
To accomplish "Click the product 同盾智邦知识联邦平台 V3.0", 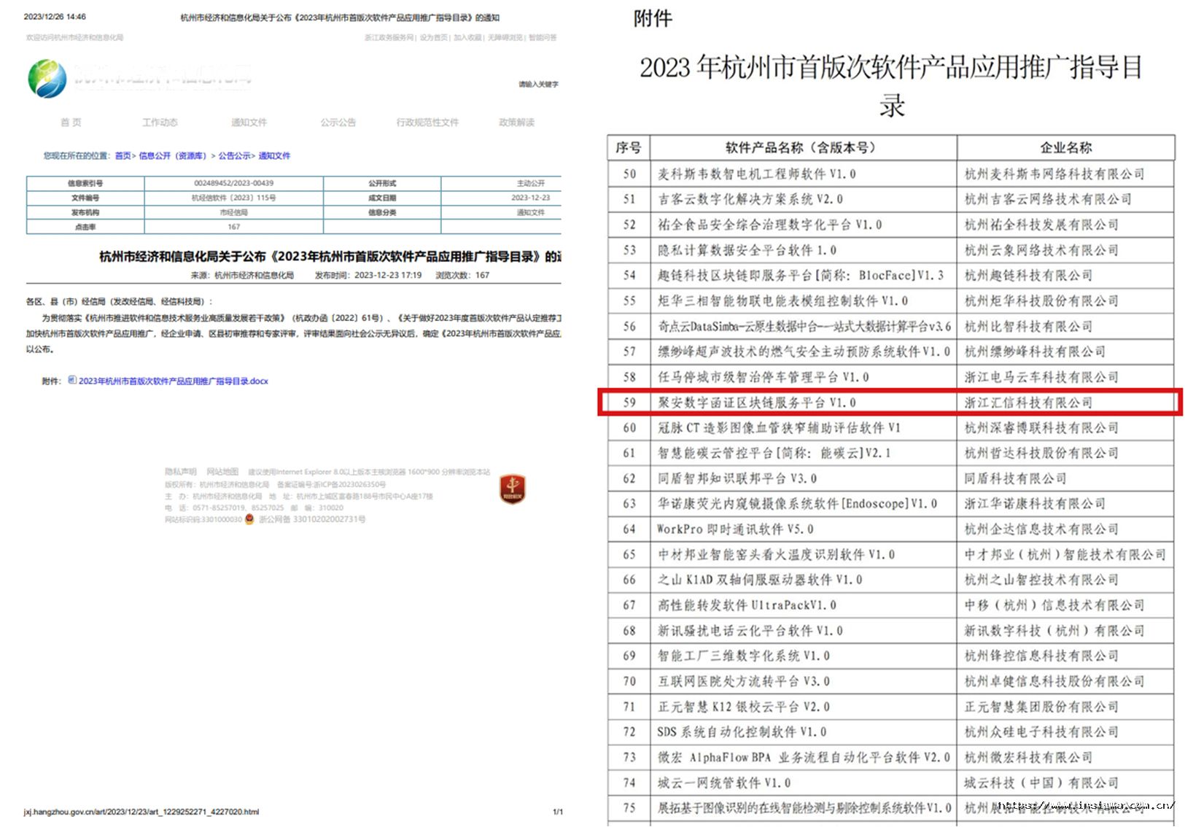I will [x=737, y=478].
